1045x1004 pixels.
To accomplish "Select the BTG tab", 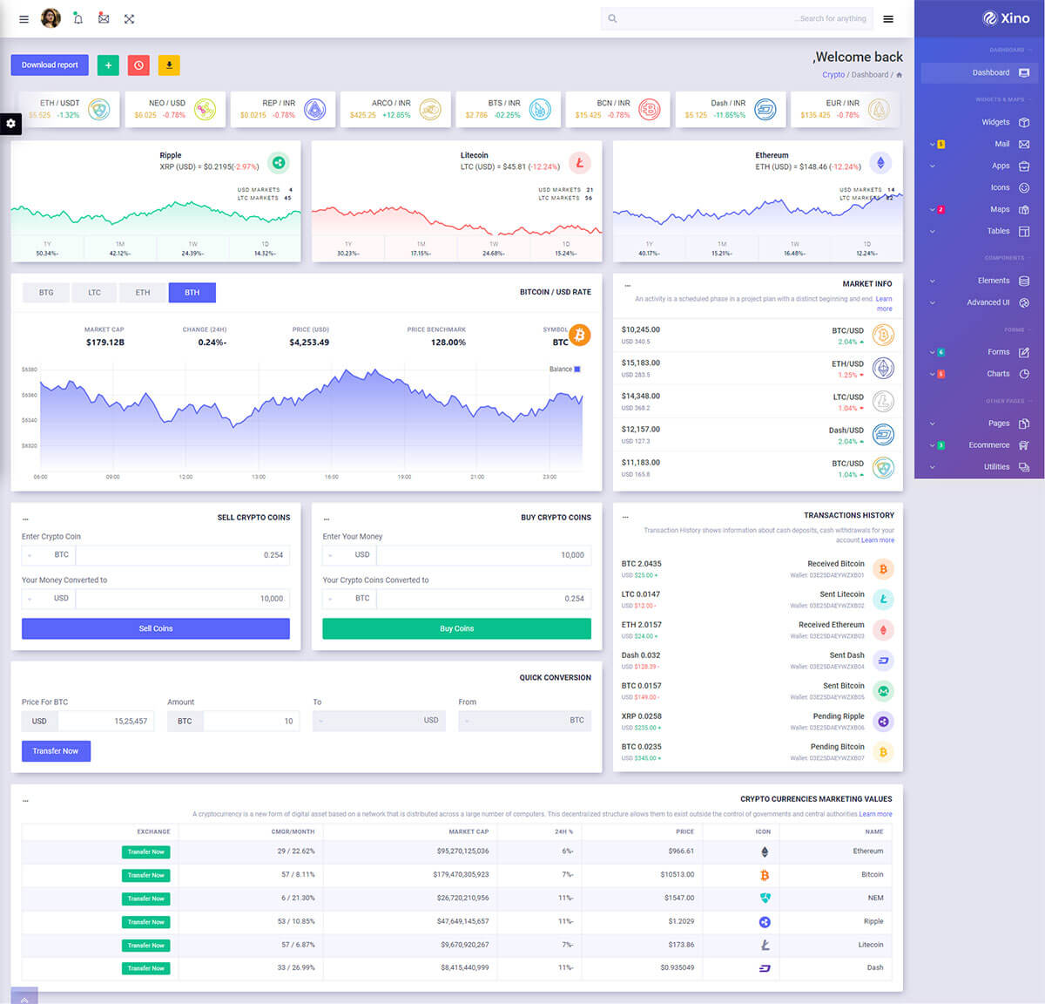I will pos(46,293).
